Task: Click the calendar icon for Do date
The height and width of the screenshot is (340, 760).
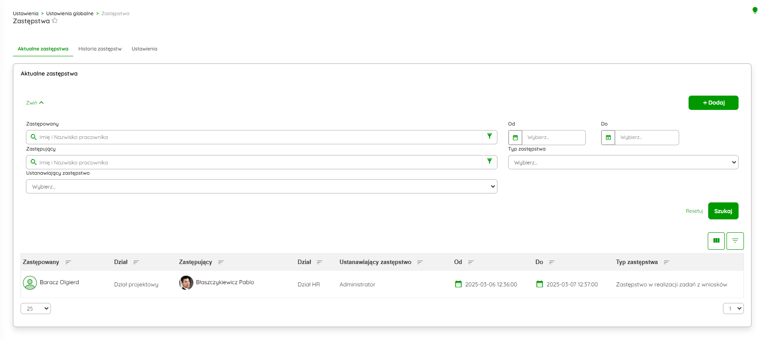Action: click(x=608, y=138)
